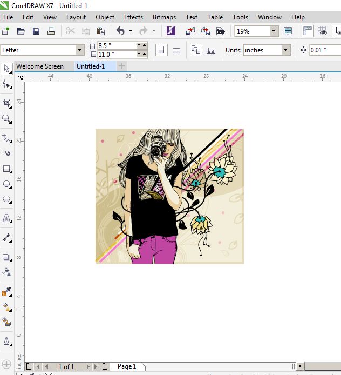Open the undo history dropdown arrow
341x375 pixels.
pos(131,31)
